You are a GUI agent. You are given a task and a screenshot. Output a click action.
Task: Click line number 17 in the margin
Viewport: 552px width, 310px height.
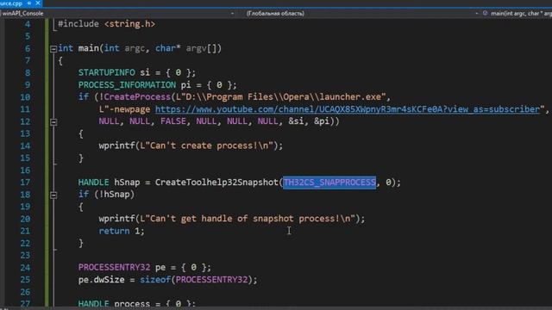pos(25,183)
